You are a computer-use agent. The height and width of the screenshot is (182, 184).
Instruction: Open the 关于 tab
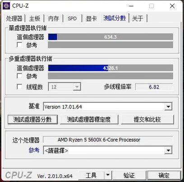[138, 18]
